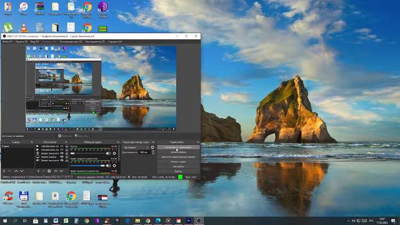Add a new source with plus icon
The image size is (400, 225).
(x=38, y=171)
